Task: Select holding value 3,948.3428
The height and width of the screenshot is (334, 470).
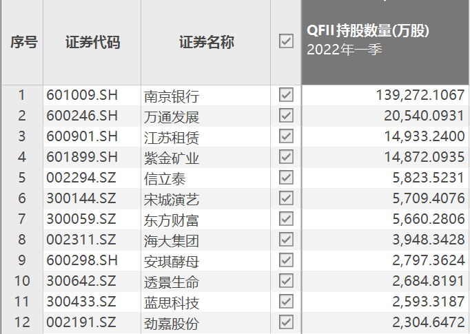Action: [429, 240]
